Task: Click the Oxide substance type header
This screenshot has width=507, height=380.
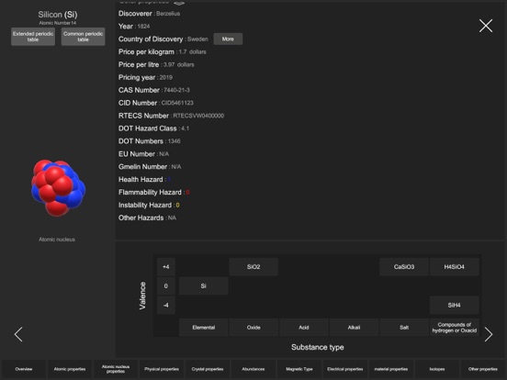Action: [x=253, y=328]
